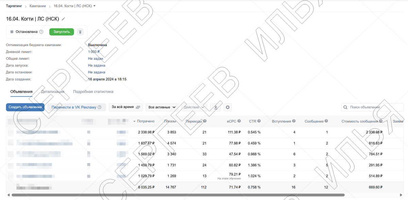Show help for Перенести в VK Рекламу
408x200 pixels.
100,107
